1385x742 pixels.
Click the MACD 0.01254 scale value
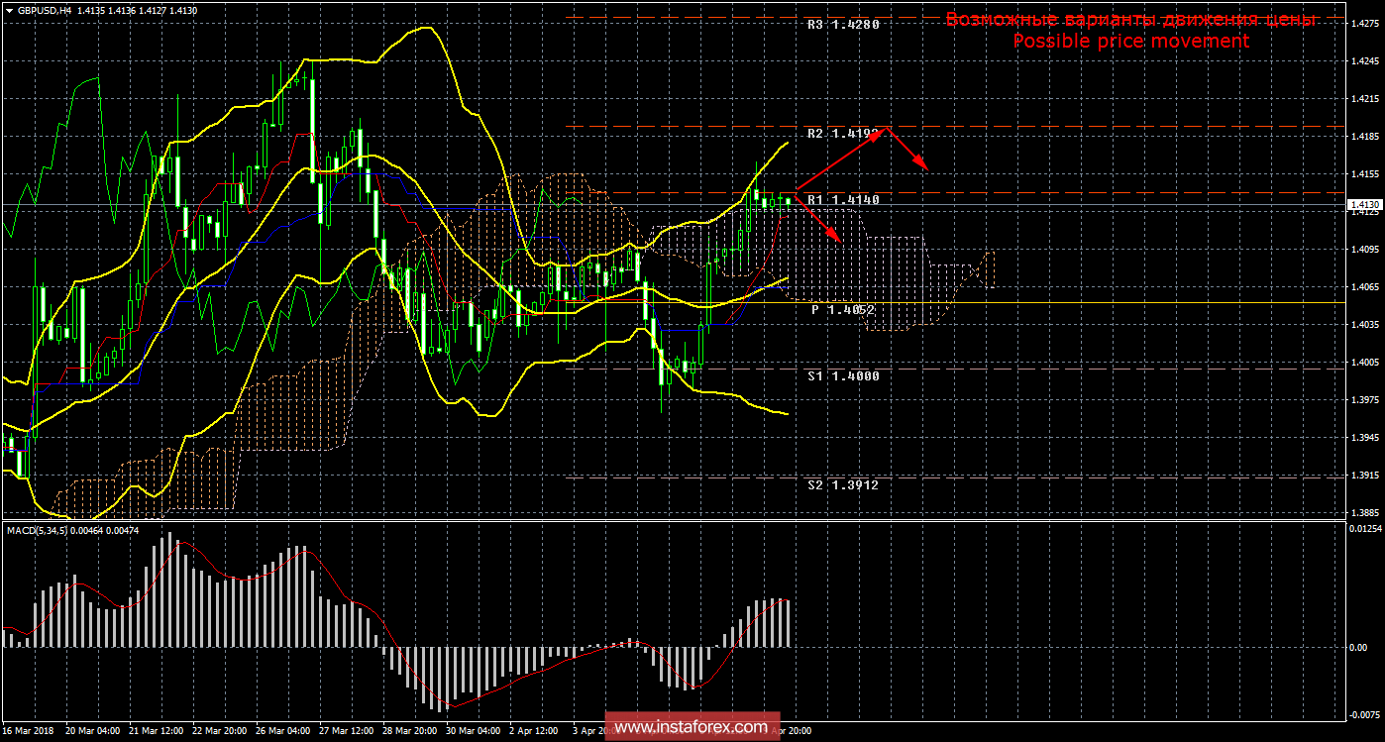1363,529
